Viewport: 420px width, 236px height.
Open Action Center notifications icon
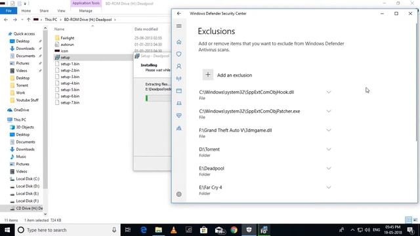coord(410,230)
